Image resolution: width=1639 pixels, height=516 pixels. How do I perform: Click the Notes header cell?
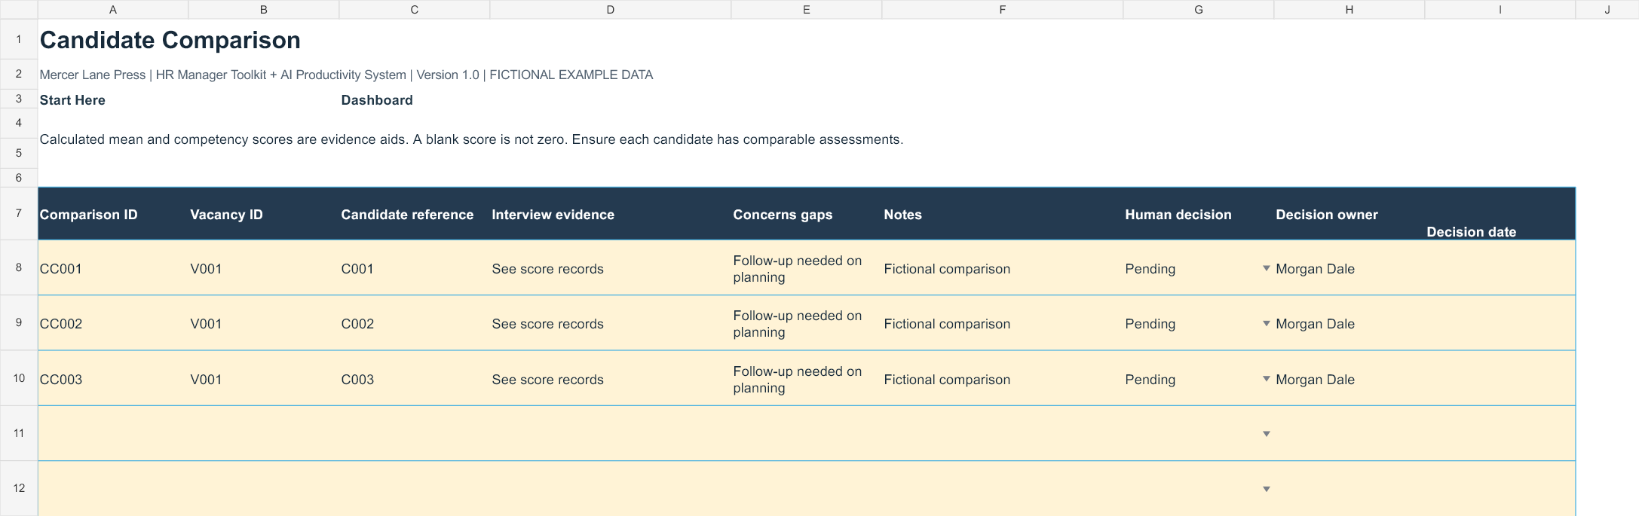[x=1003, y=214]
